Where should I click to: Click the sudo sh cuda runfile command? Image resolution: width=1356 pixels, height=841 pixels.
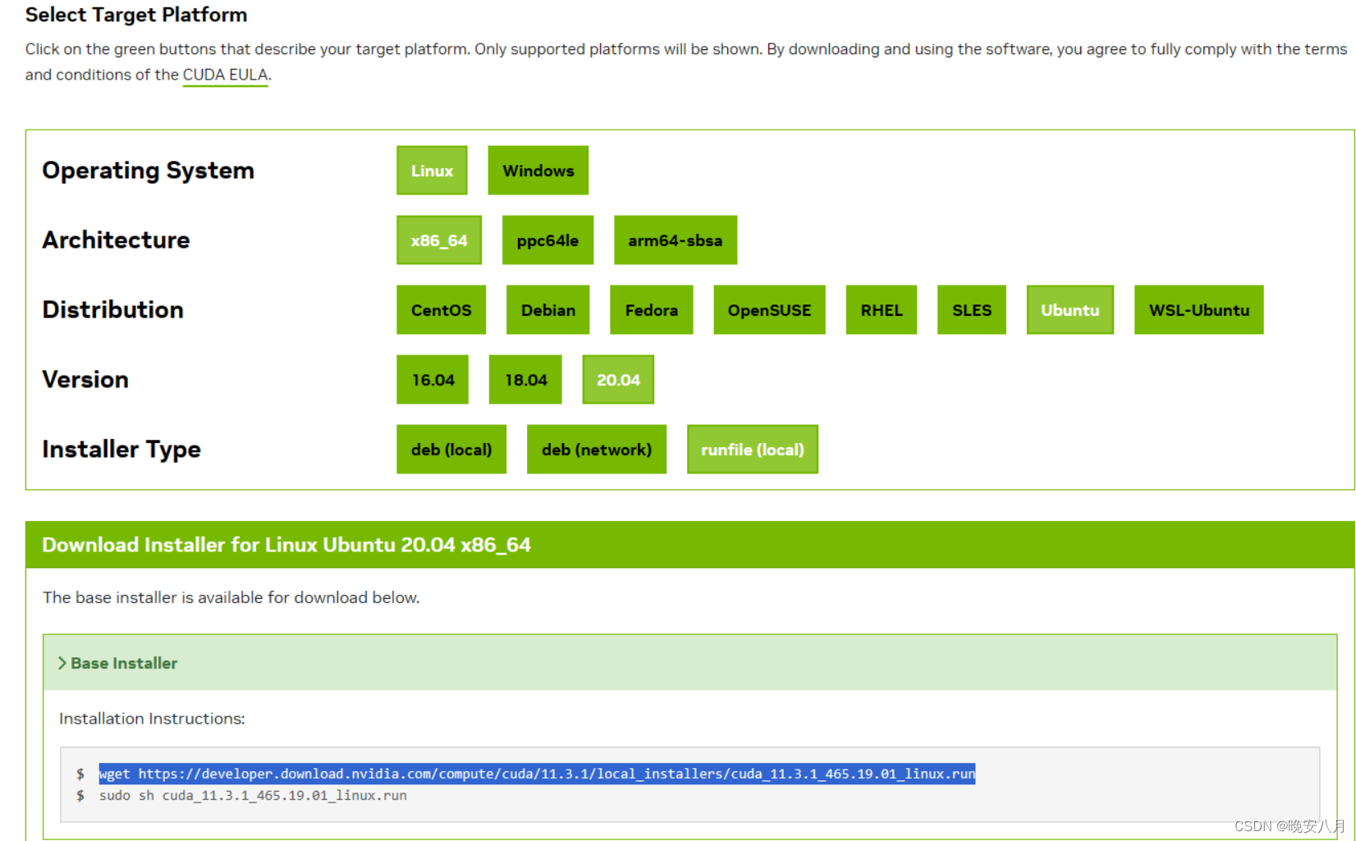click(253, 796)
